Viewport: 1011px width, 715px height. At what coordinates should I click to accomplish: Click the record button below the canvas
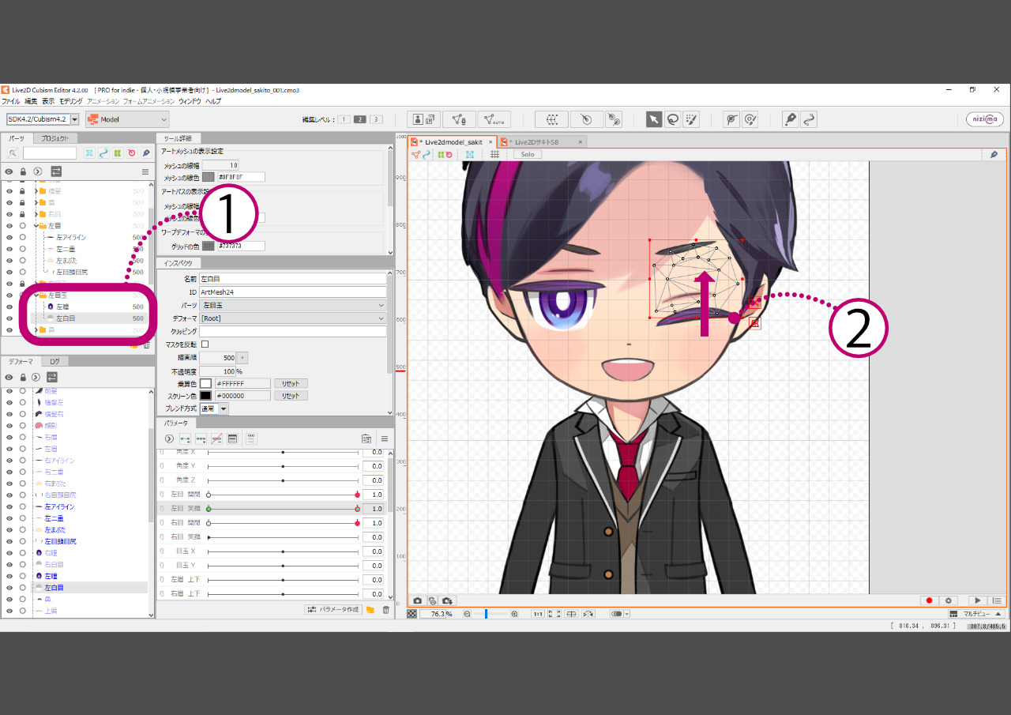tap(930, 601)
